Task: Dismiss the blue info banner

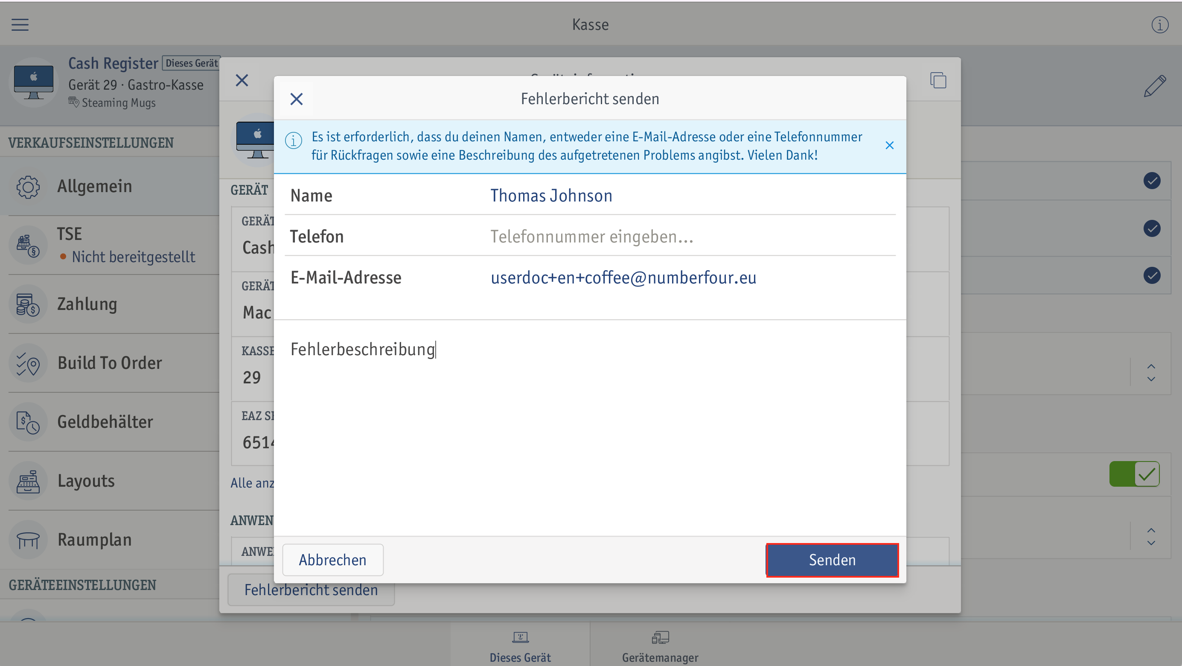Action: (x=889, y=146)
